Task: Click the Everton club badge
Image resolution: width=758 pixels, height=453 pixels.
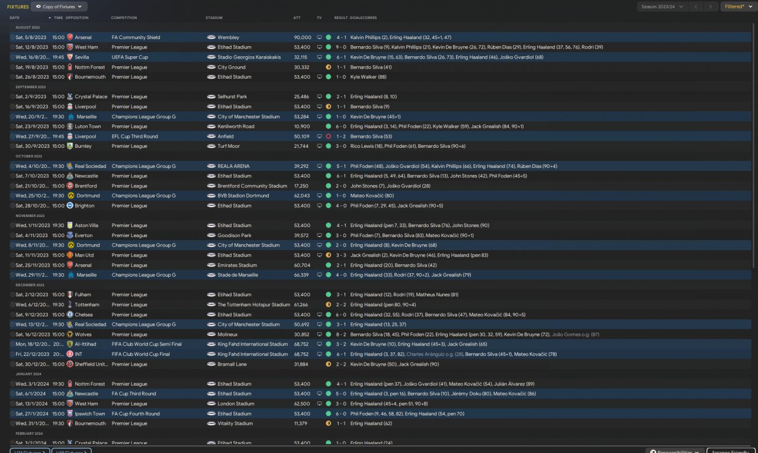Action: pyautogui.click(x=70, y=235)
